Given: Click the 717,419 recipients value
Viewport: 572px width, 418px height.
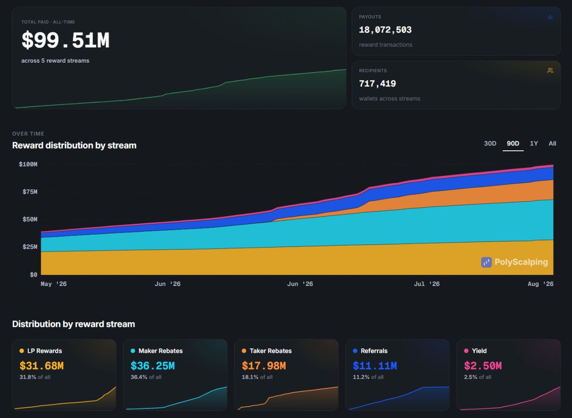Looking at the screenshot, I should pyautogui.click(x=378, y=84).
